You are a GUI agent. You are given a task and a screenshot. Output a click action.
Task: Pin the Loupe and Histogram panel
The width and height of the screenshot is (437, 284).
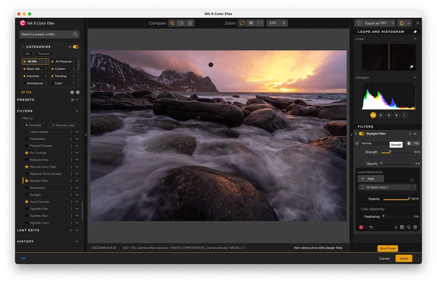coord(415,32)
